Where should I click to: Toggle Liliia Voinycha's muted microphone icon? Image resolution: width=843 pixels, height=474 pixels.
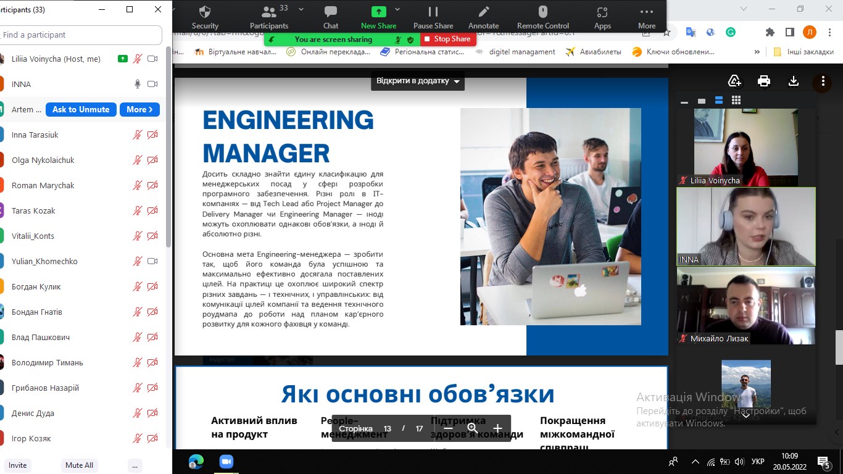[138, 59]
